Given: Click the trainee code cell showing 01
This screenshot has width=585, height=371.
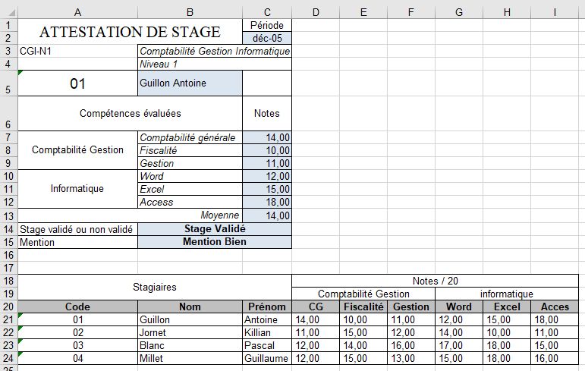Looking at the screenshot, I should pos(77,83).
